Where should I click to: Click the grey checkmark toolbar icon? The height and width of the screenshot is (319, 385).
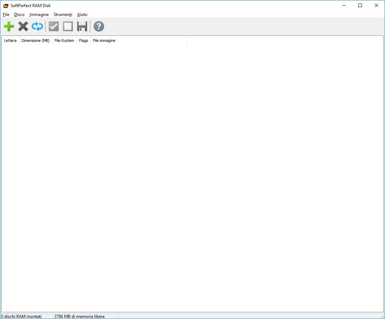click(x=54, y=26)
